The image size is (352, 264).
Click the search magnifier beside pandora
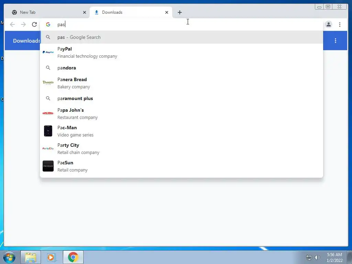click(x=48, y=68)
